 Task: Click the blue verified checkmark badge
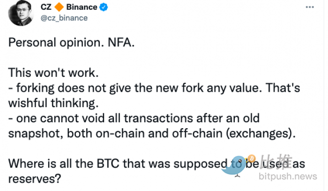click(104, 7)
